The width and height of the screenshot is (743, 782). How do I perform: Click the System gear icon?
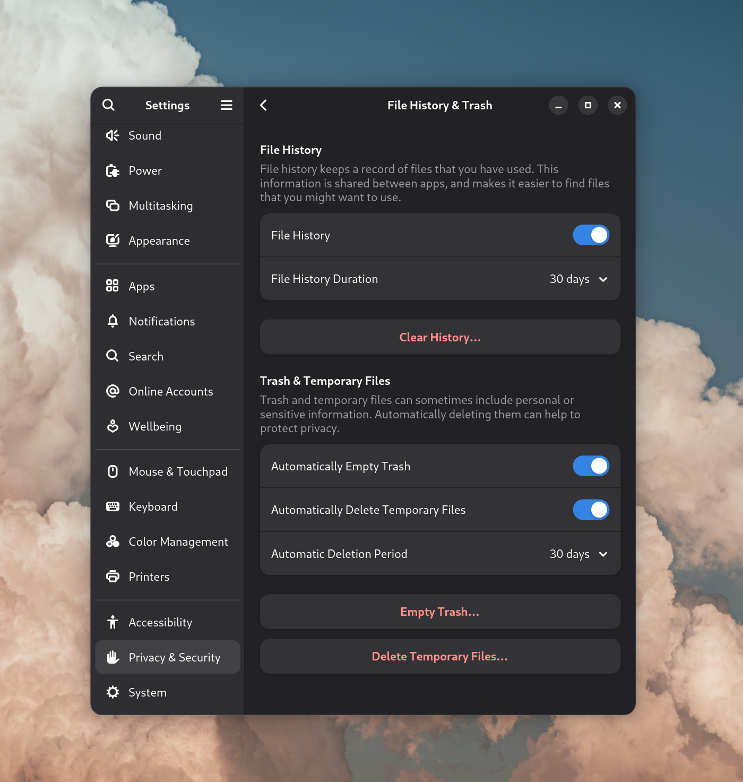click(113, 692)
